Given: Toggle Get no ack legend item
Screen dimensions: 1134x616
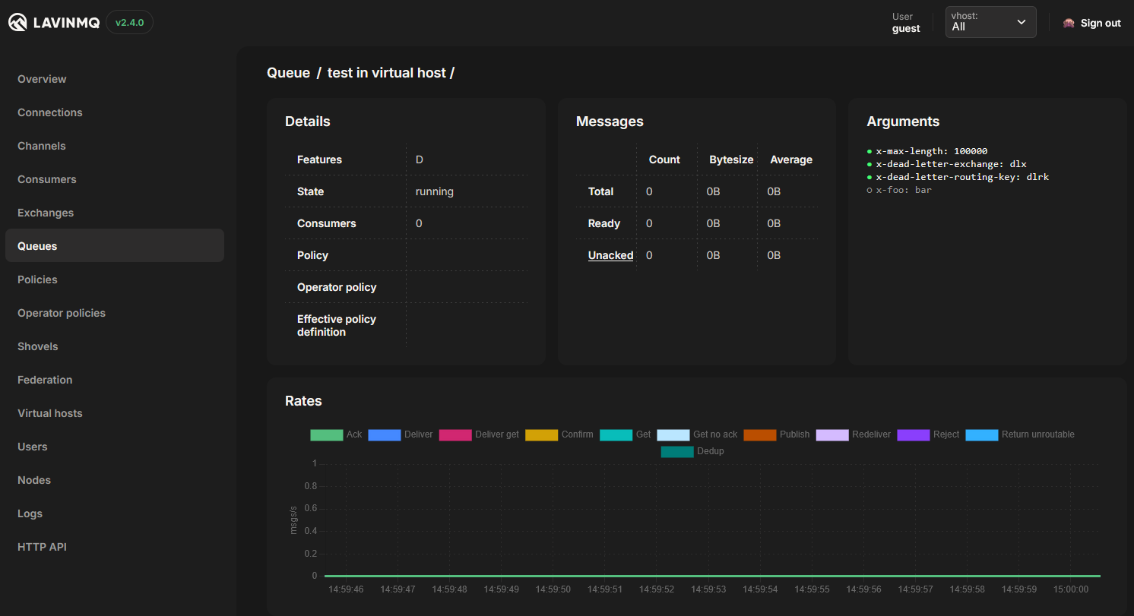Looking at the screenshot, I should (697, 434).
